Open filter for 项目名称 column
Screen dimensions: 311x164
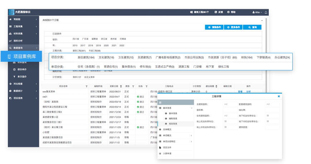[x=87, y=86]
